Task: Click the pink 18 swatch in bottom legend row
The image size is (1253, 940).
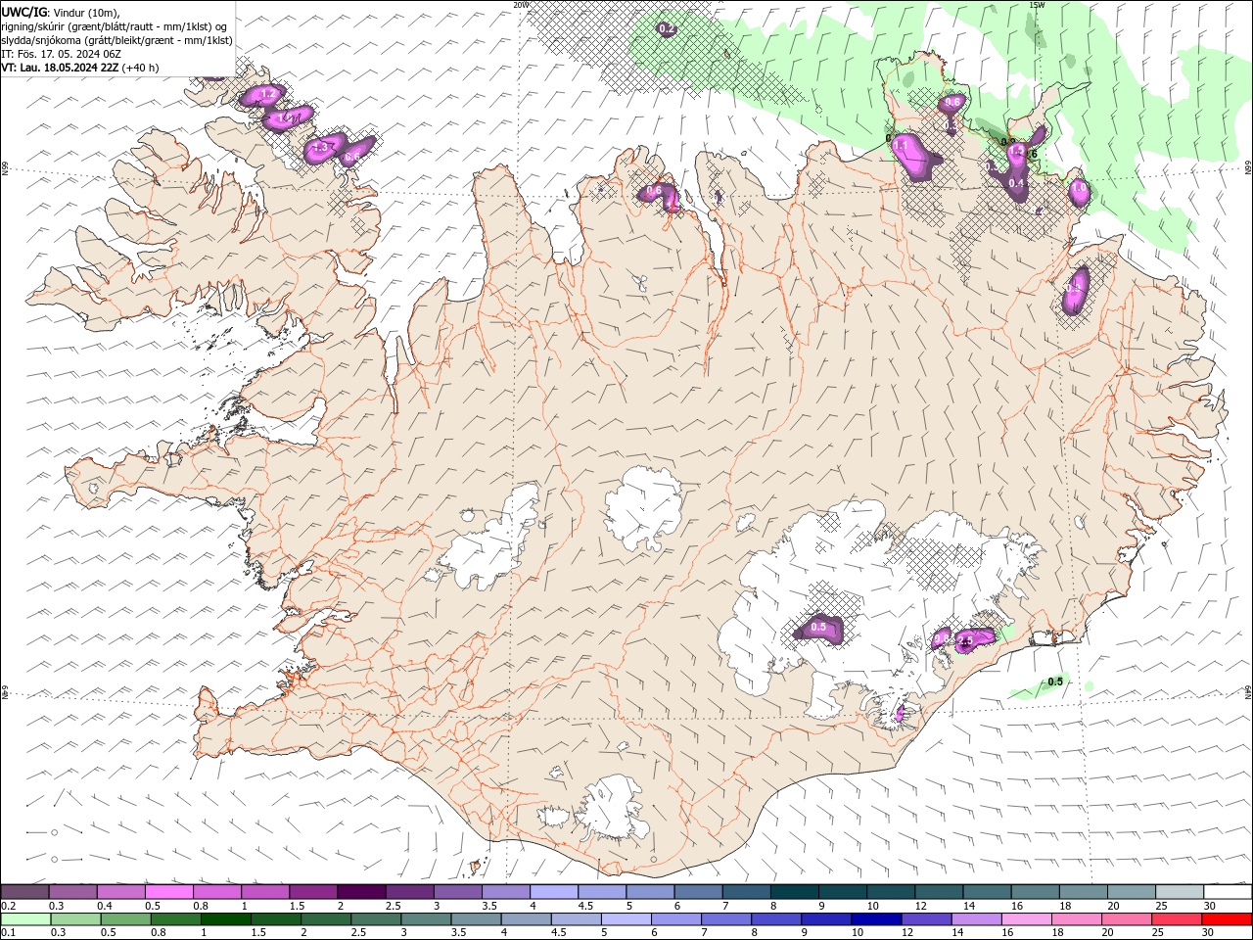Action: click(1077, 918)
